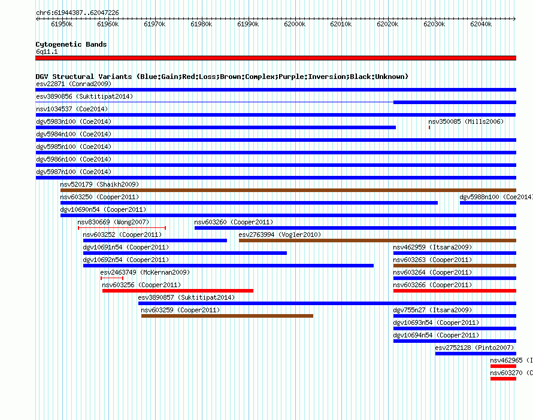Click the 6q11.1 band label

pos(47,51)
